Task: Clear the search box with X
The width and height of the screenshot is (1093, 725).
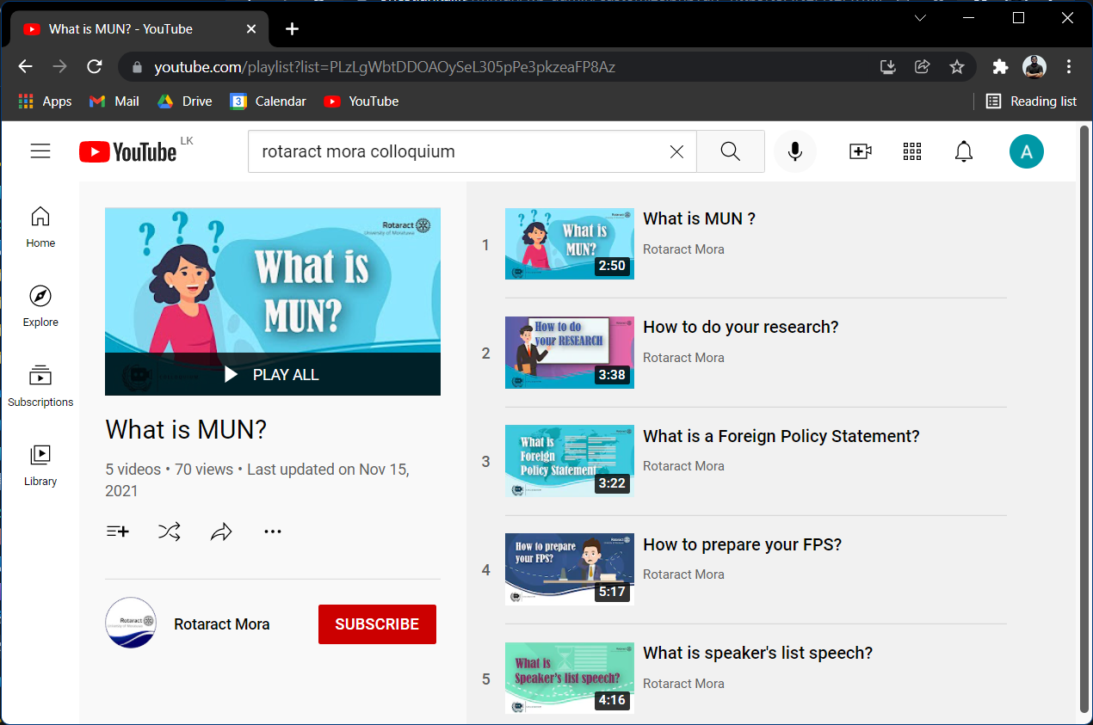Action: pyautogui.click(x=676, y=151)
